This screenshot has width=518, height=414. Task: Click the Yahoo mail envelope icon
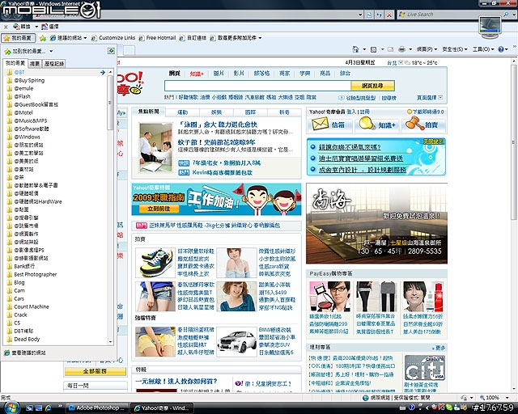click(x=320, y=125)
